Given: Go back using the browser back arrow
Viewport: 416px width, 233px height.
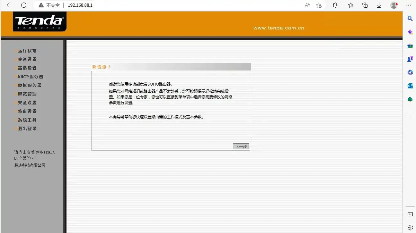Looking at the screenshot, I should 10,5.
